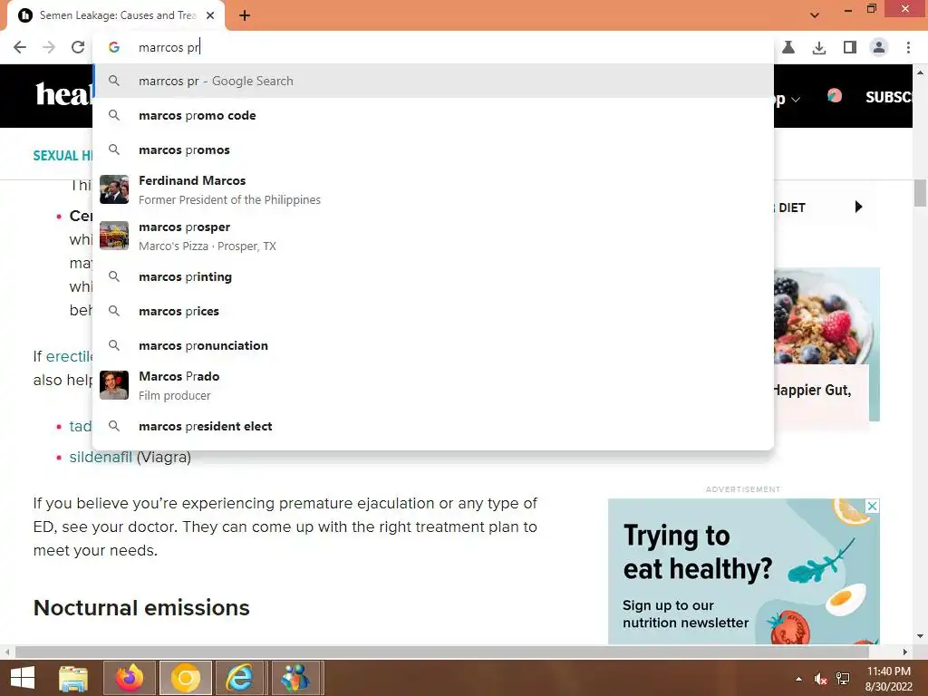
Task: Go back using the browser back arrow
Action: (20, 47)
